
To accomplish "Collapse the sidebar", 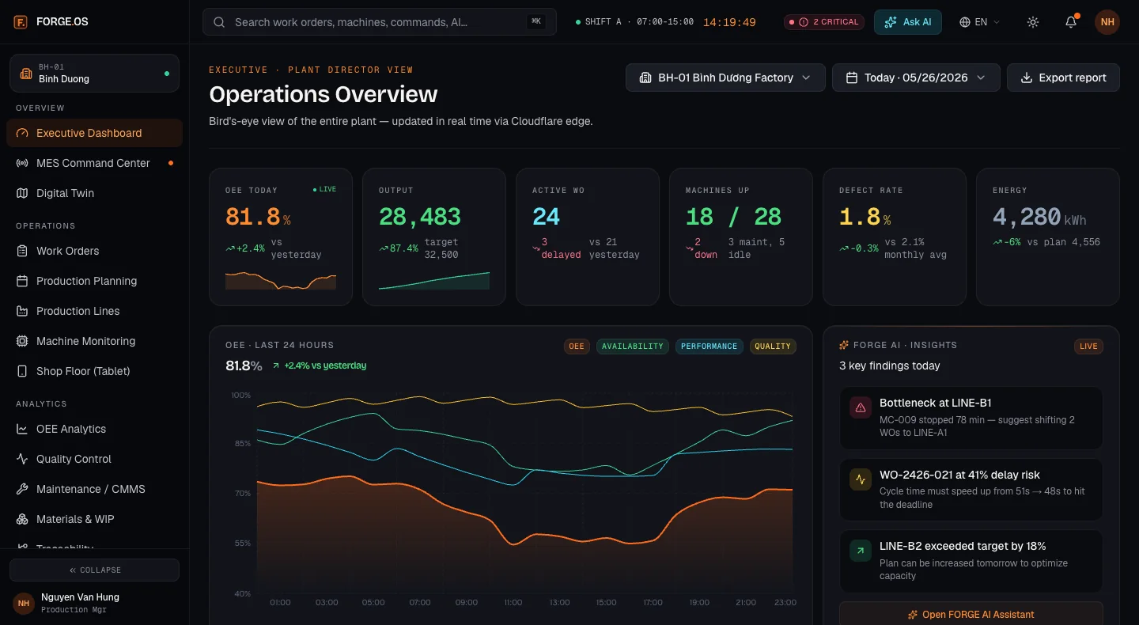I will 94,570.
